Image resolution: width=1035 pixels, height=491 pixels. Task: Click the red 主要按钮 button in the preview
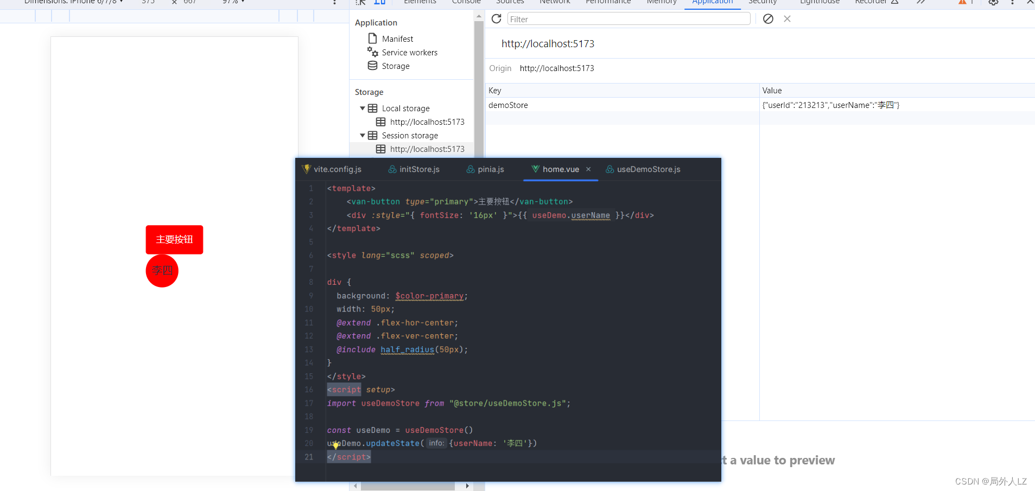[x=174, y=240]
